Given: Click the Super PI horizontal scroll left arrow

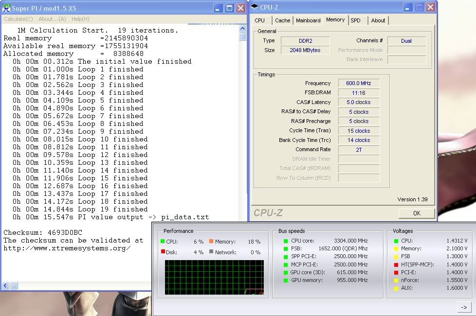Looking at the screenshot, I should (5, 286).
